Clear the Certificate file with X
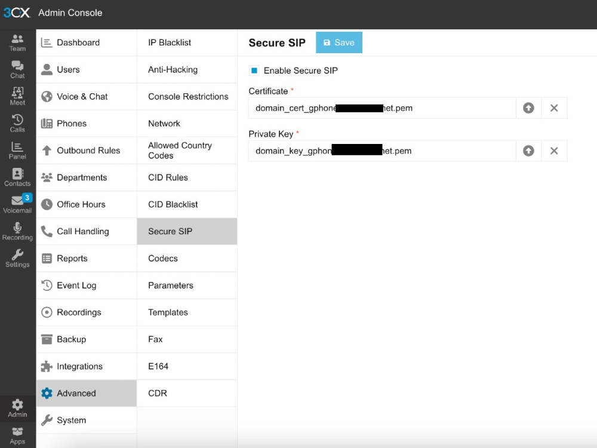Image resolution: width=597 pixels, height=448 pixels. pyautogui.click(x=554, y=108)
